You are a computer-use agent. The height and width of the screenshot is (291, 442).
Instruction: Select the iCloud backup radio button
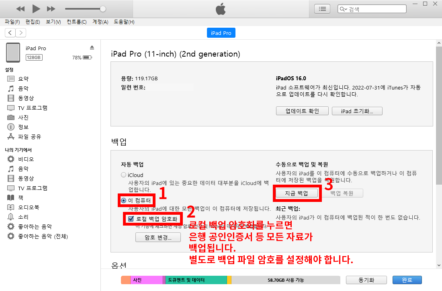tap(123, 175)
